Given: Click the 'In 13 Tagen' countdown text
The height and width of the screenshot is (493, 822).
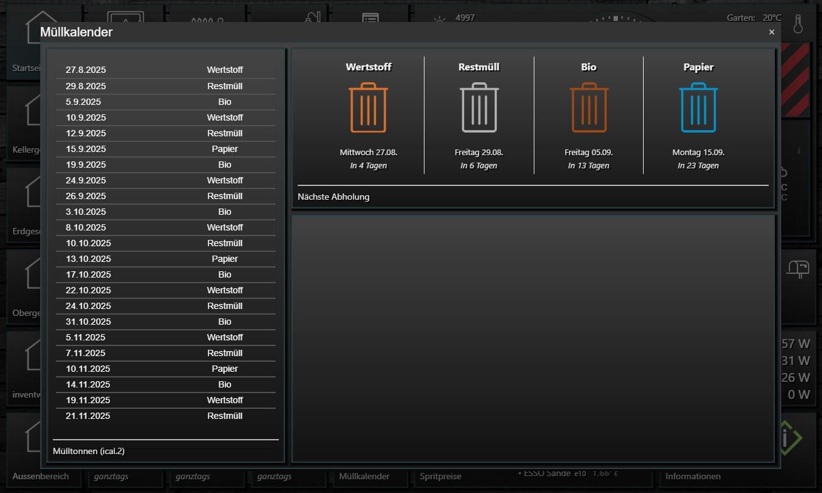Looking at the screenshot, I should (589, 166).
